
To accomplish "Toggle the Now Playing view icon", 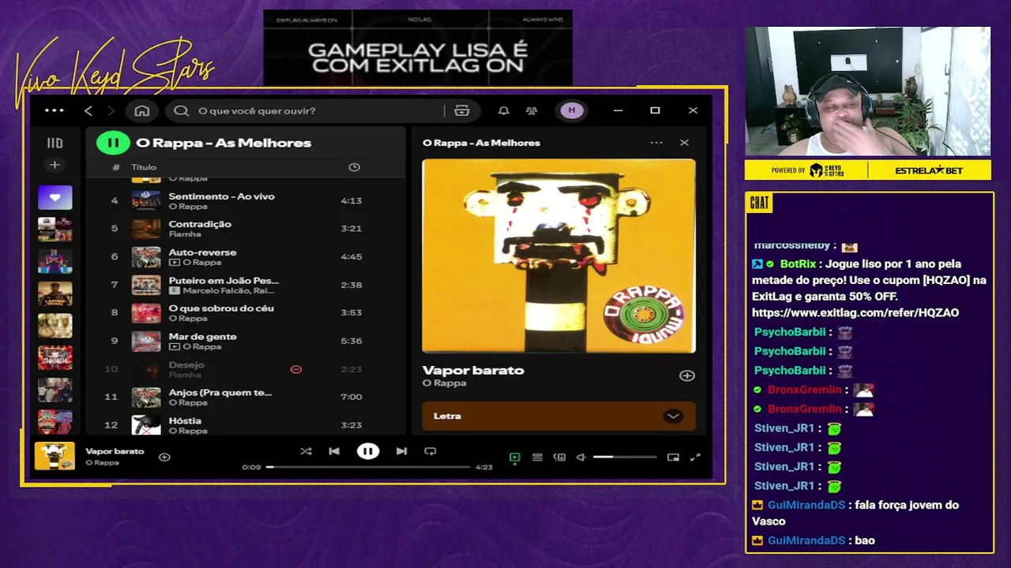I will click(x=515, y=457).
